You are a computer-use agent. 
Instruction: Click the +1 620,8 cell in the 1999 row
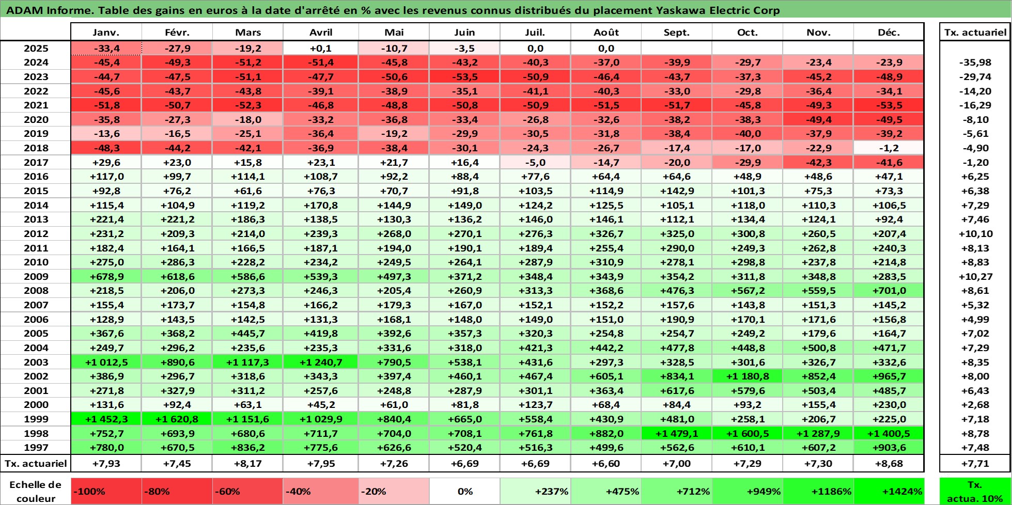coord(177,419)
